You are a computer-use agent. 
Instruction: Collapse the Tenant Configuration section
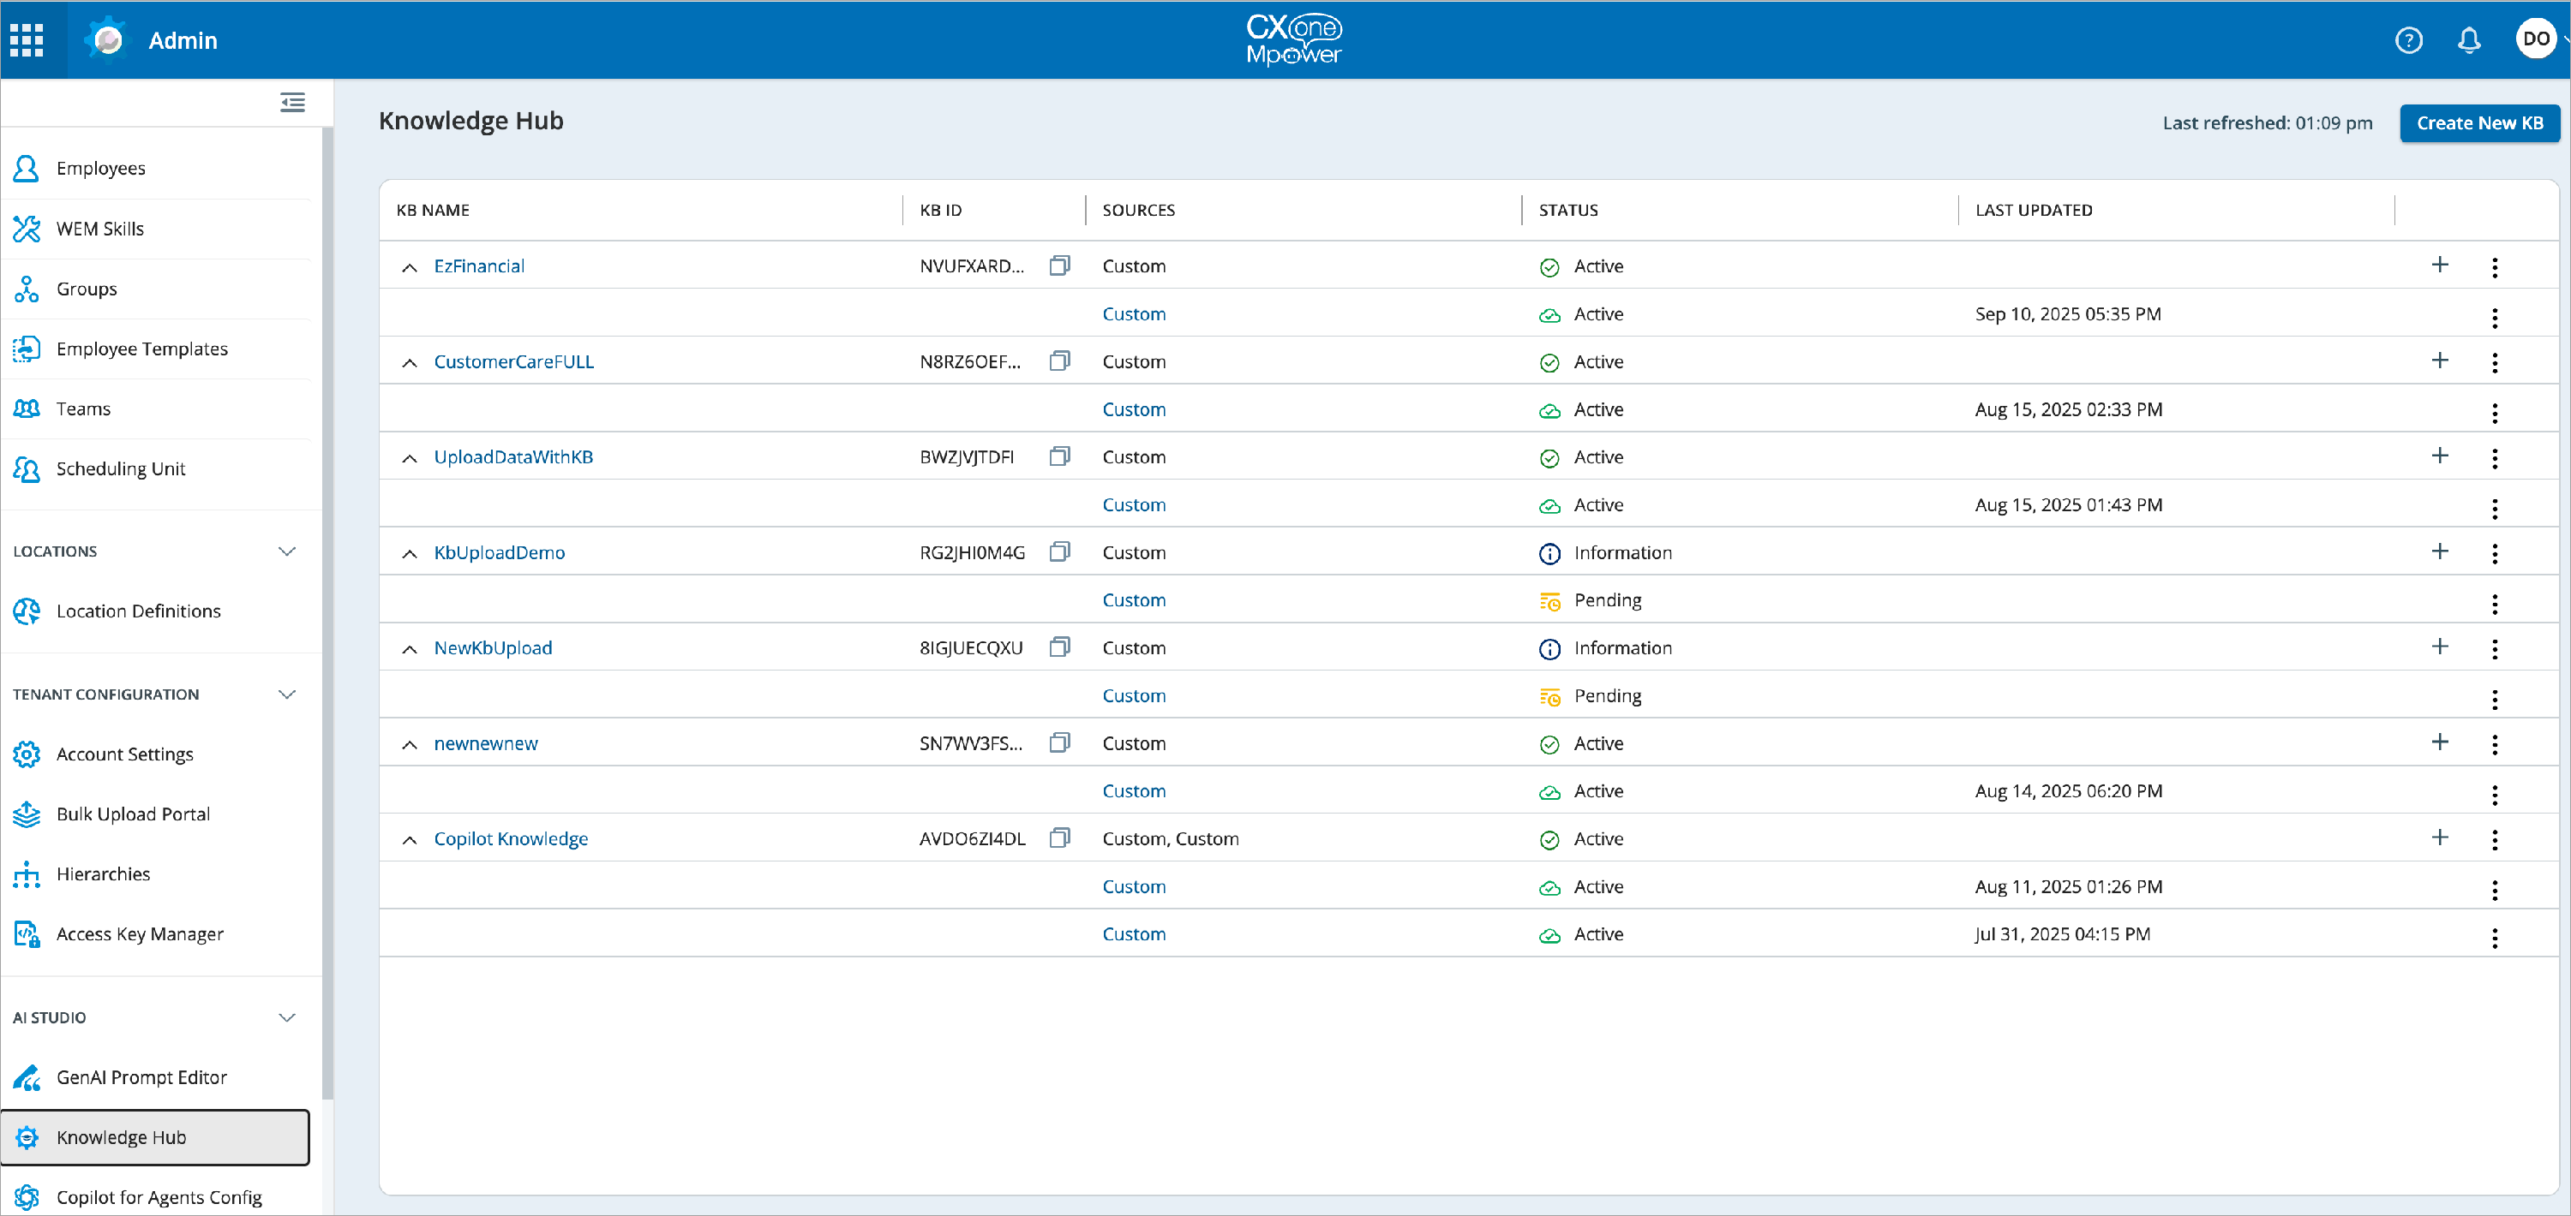coord(287,694)
